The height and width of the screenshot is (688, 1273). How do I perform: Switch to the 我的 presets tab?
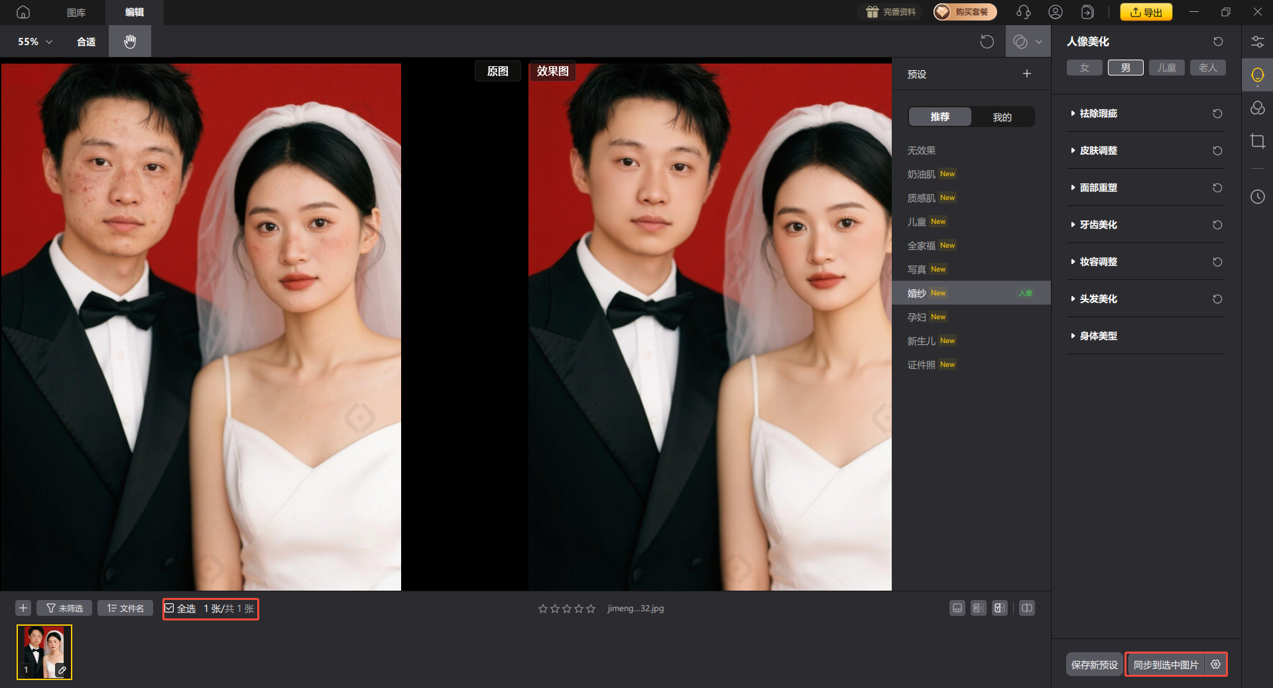tap(1002, 117)
